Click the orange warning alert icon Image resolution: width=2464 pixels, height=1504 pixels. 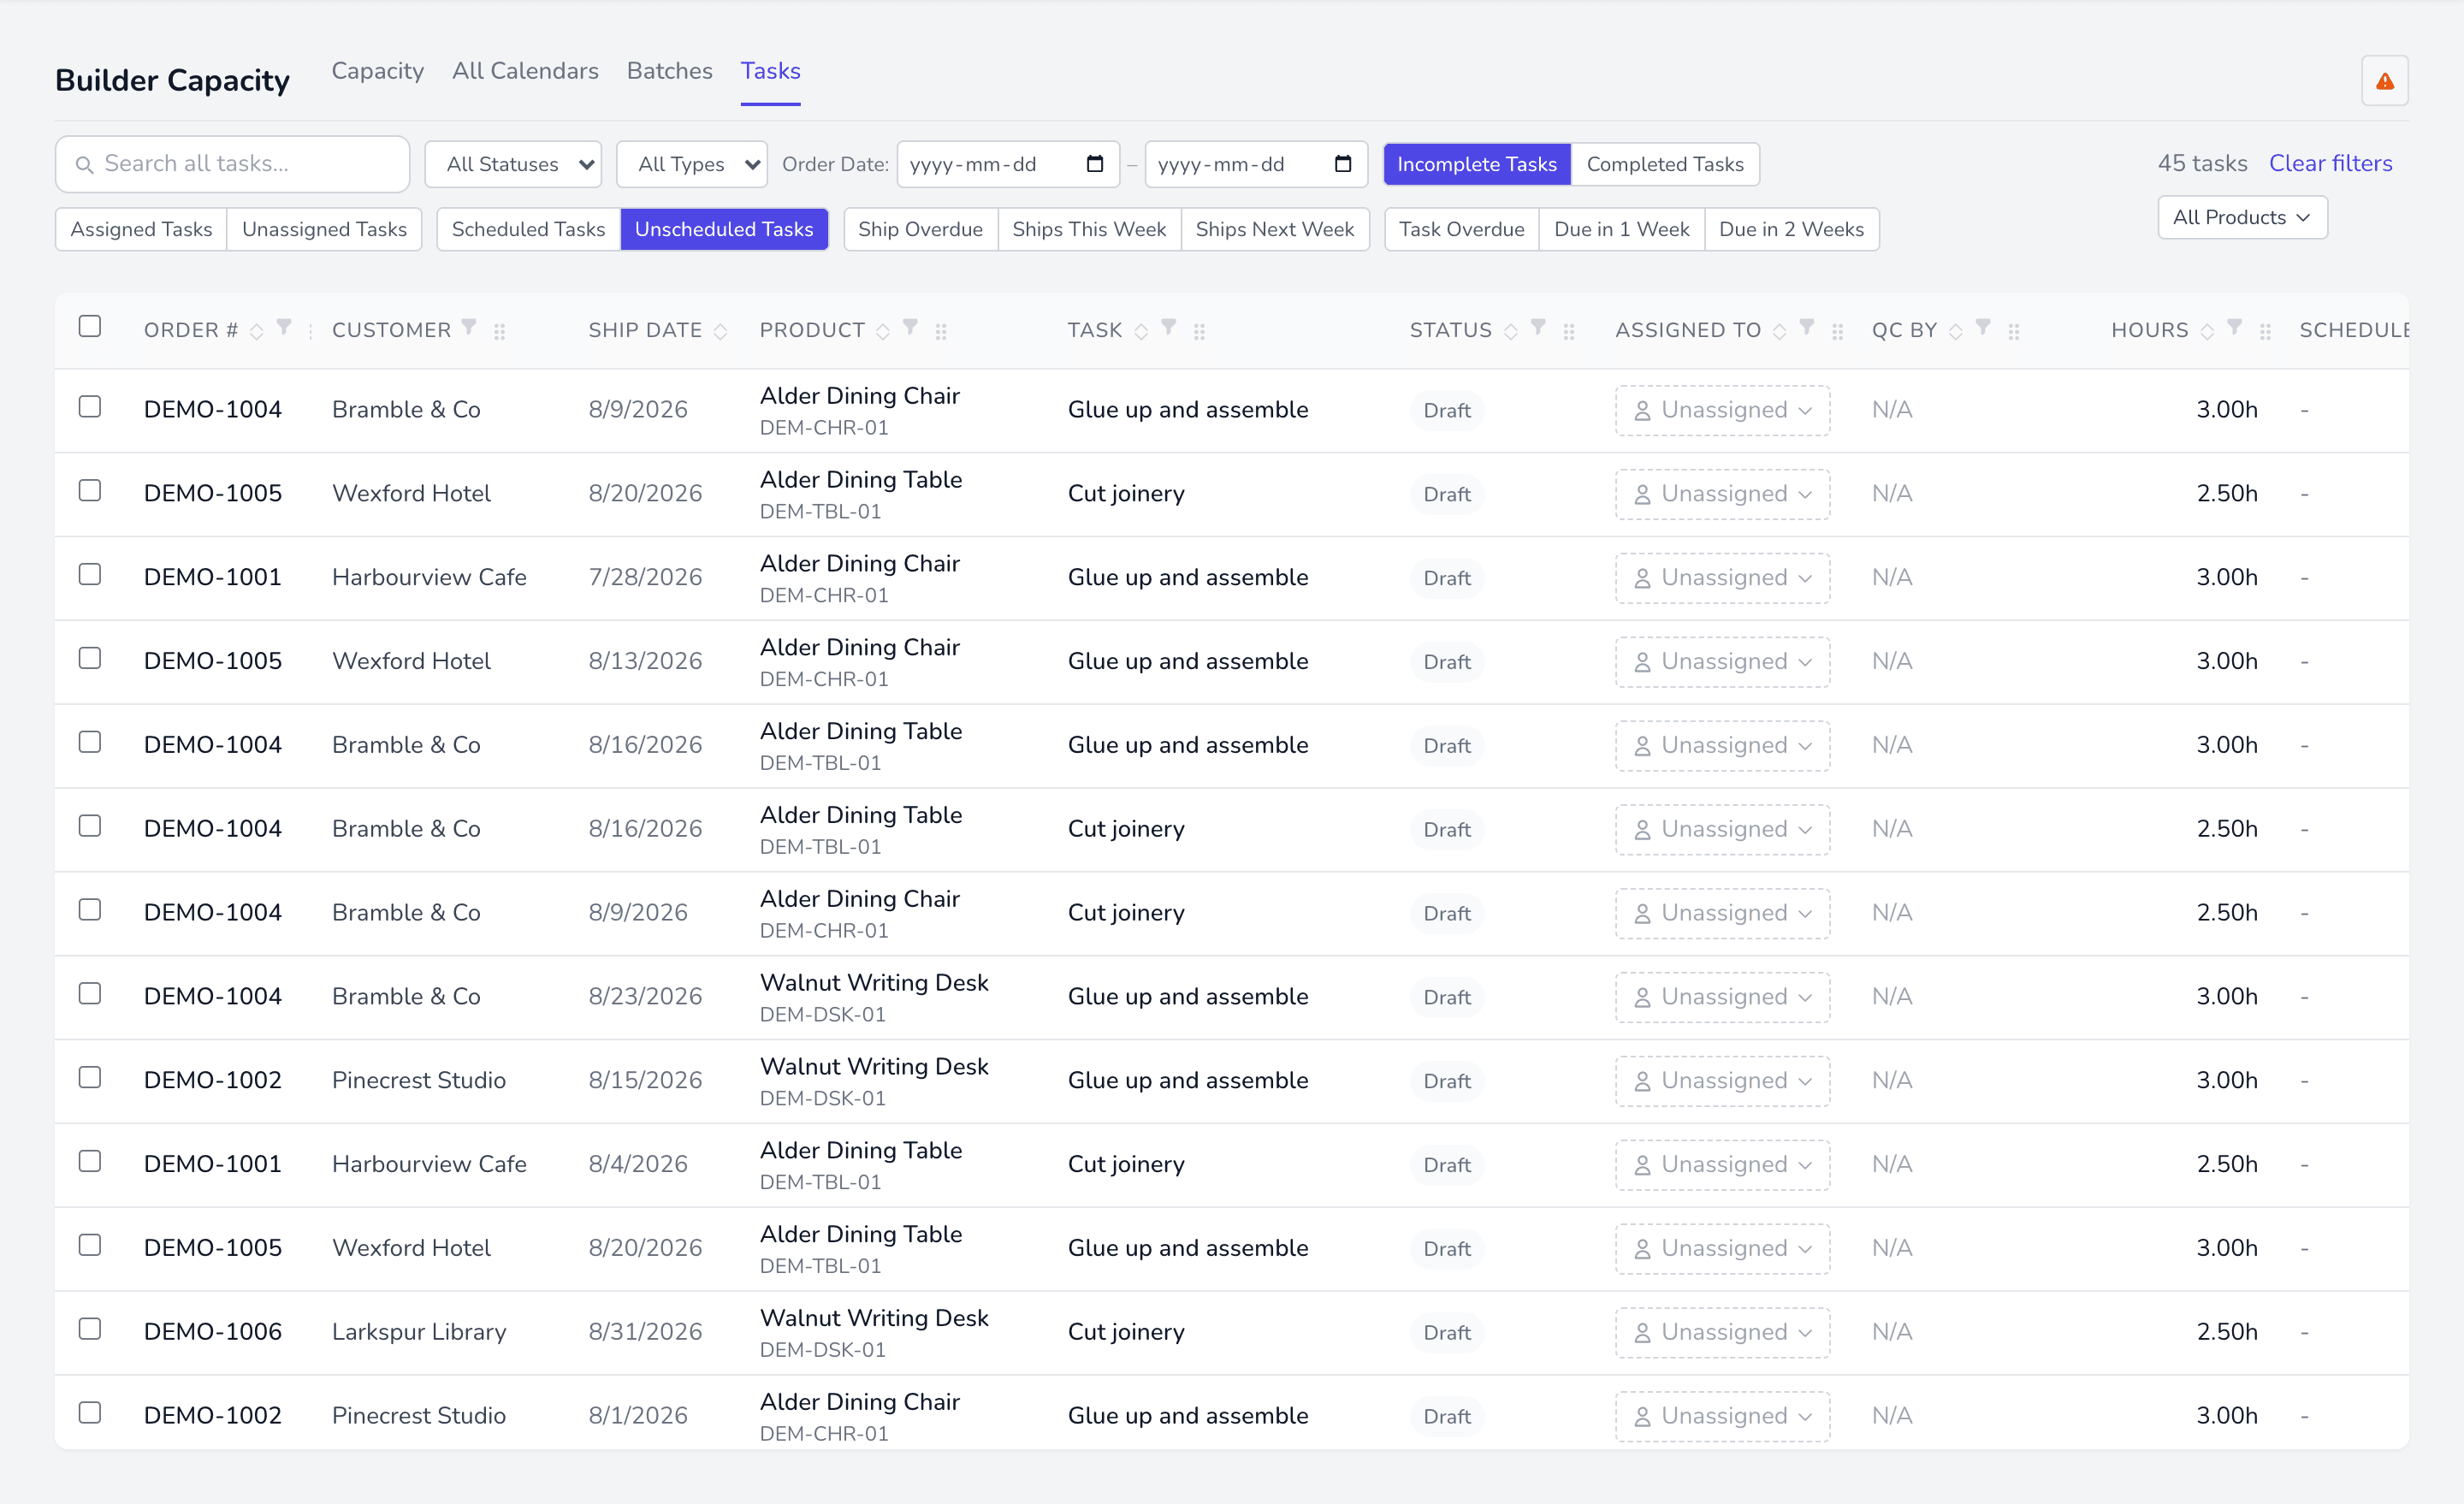(2384, 81)
